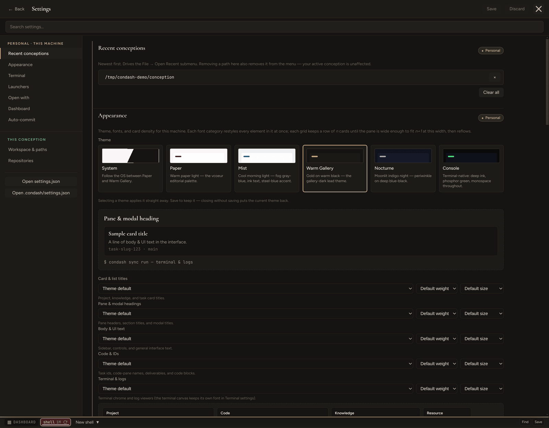
Task: Click the Resource density preview card
Action: click(x=447, y=412)
